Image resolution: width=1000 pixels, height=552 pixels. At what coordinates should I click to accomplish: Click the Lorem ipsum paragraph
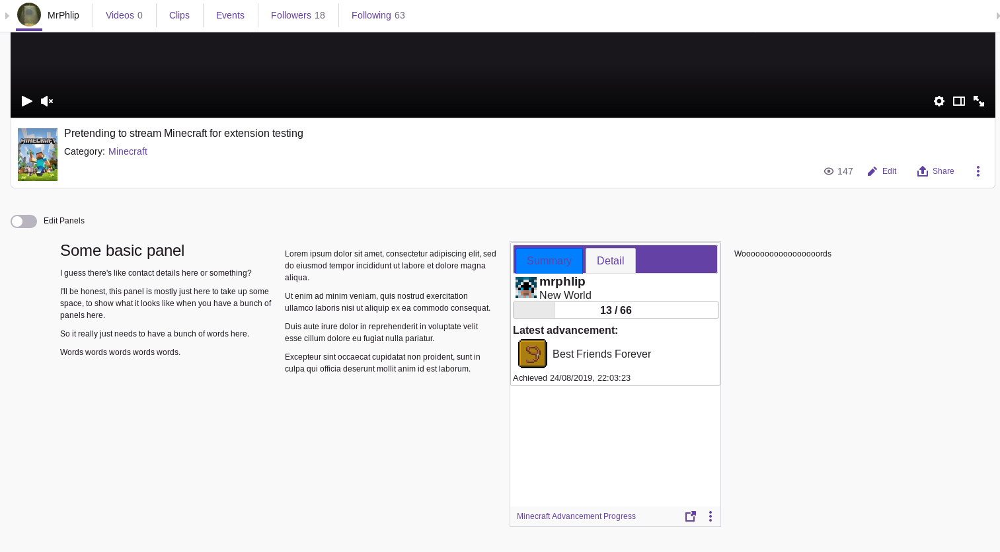pos(391,266)
